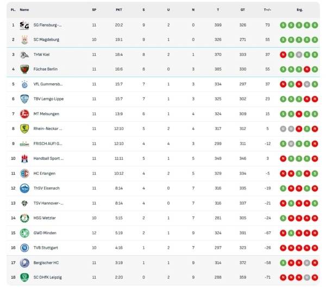Click the SC DHfK Leipzig crest

(x=24, y=278)
